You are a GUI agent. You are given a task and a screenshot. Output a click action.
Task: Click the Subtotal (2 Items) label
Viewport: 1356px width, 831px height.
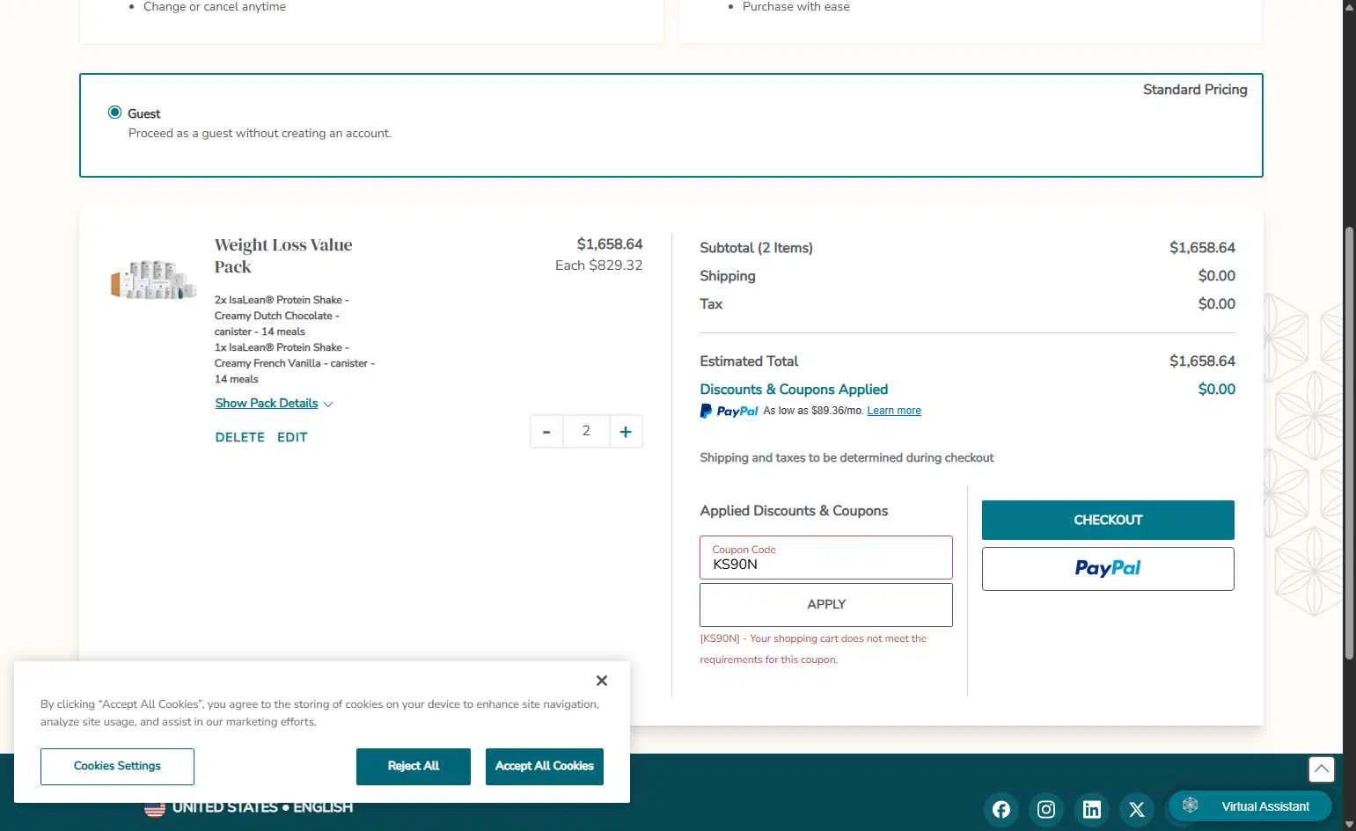pyautogui.click(x=756, y=248)
